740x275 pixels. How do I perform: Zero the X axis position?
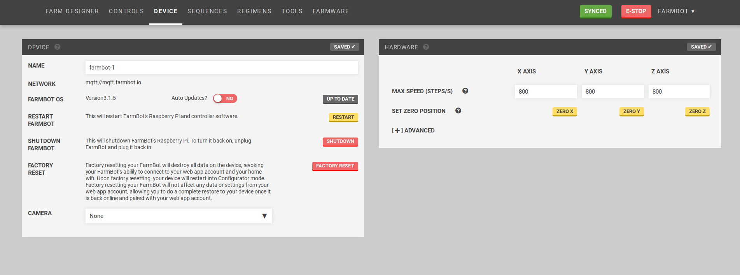click(x=564, y=111)
